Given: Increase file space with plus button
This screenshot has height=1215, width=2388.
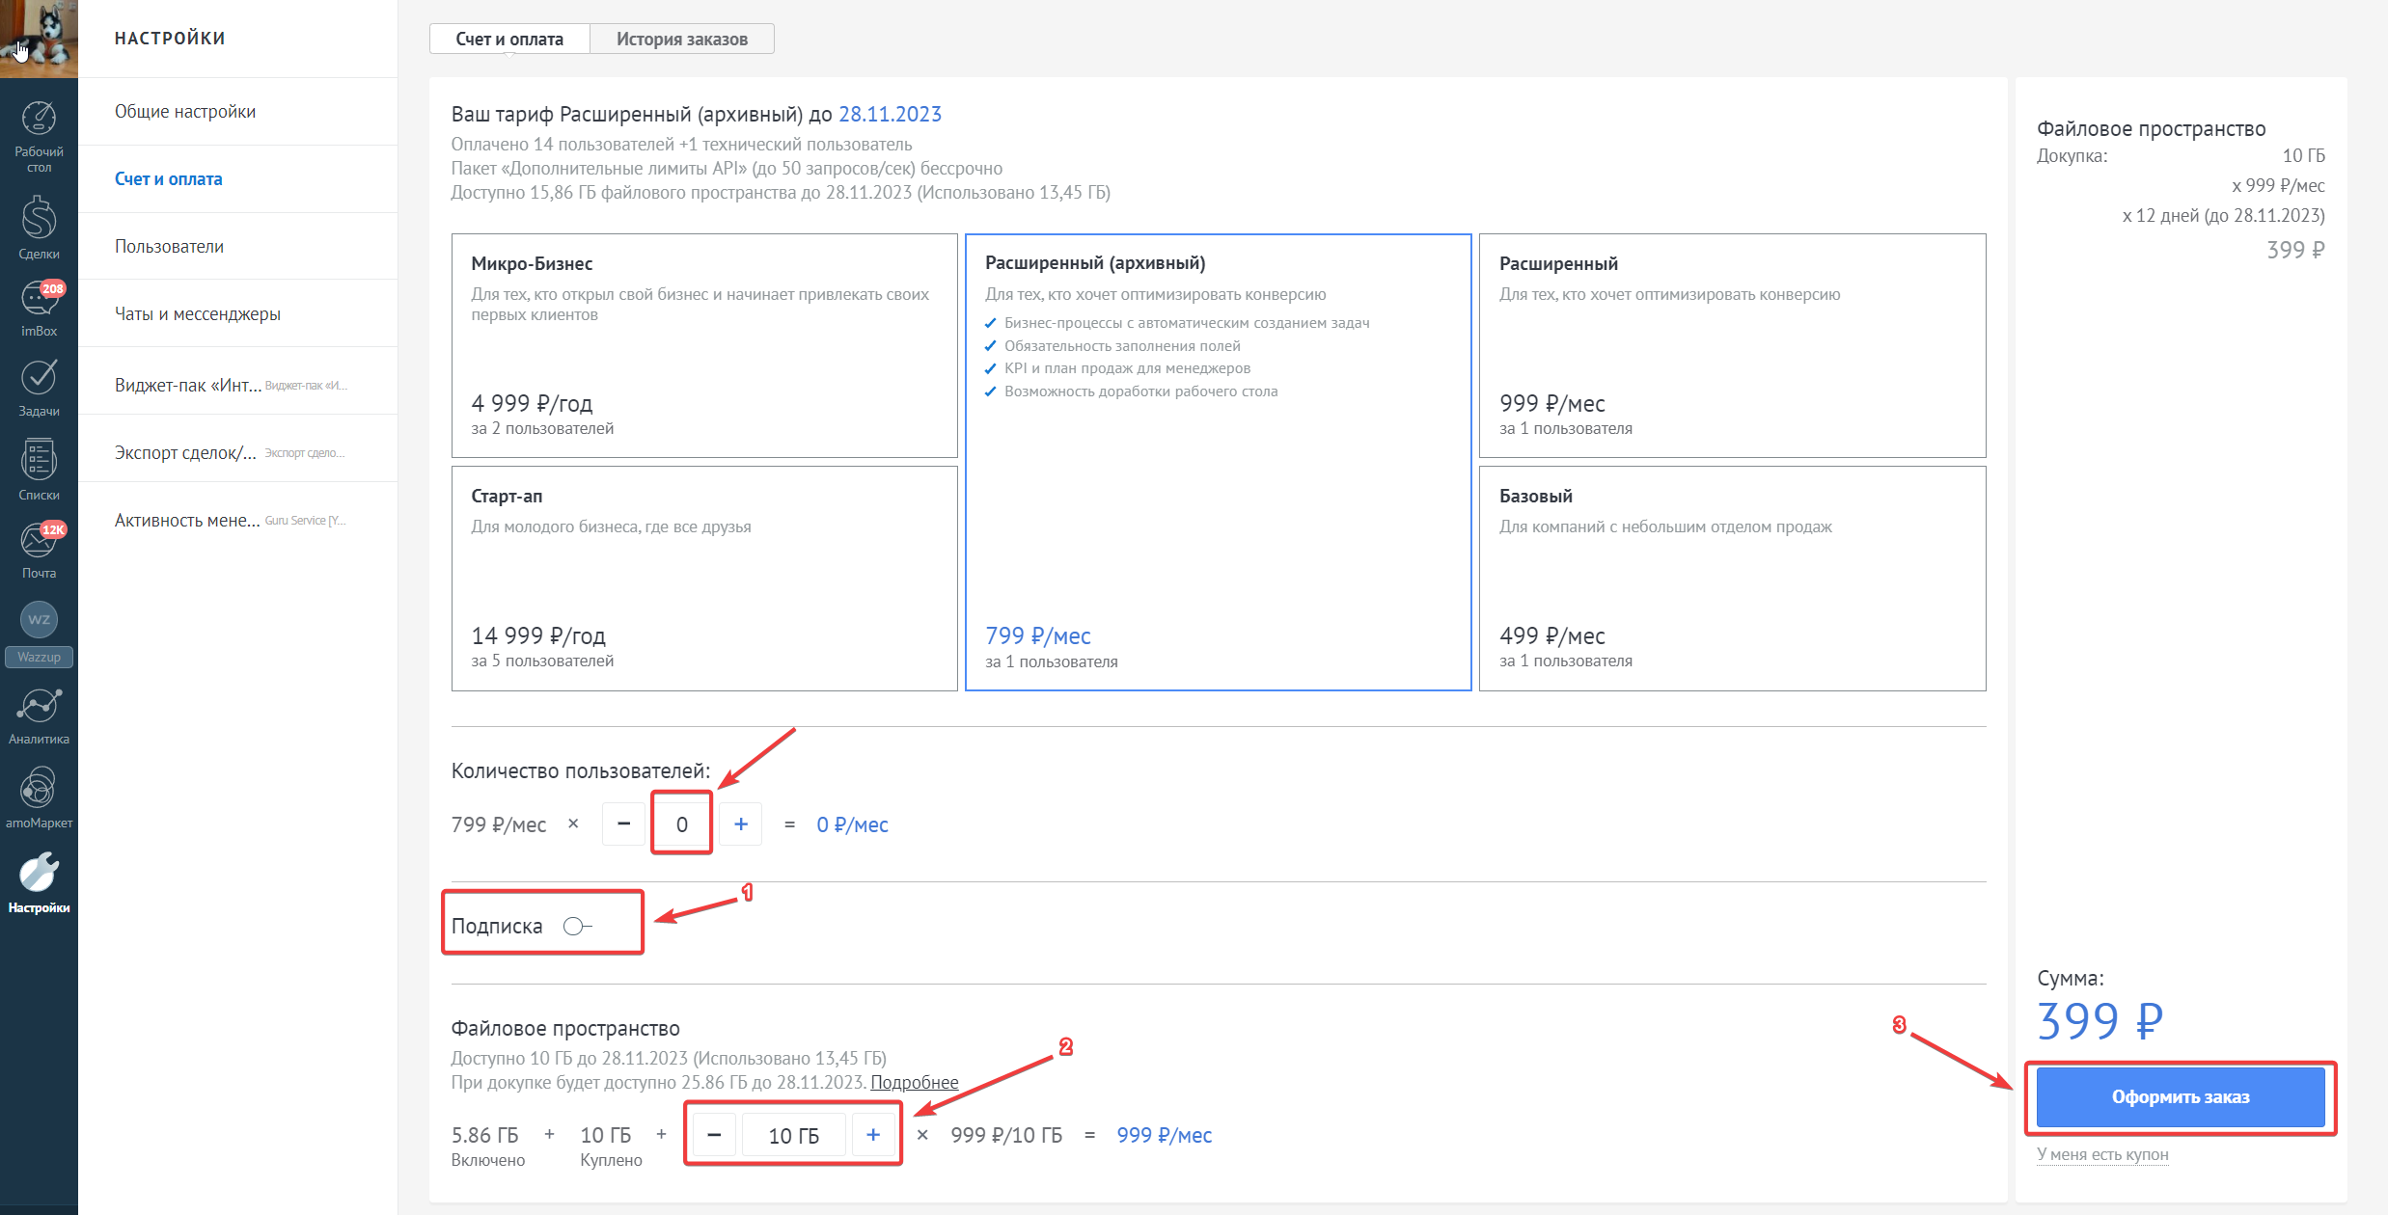Looking at the screenshot, I should click(873, 1135).
